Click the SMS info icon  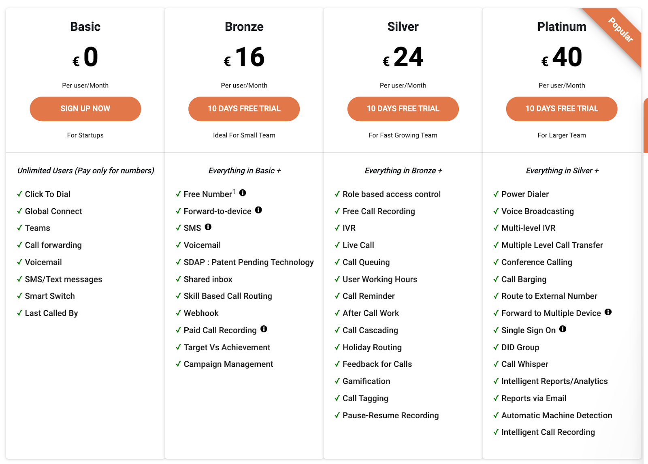[x=208, y=227]
